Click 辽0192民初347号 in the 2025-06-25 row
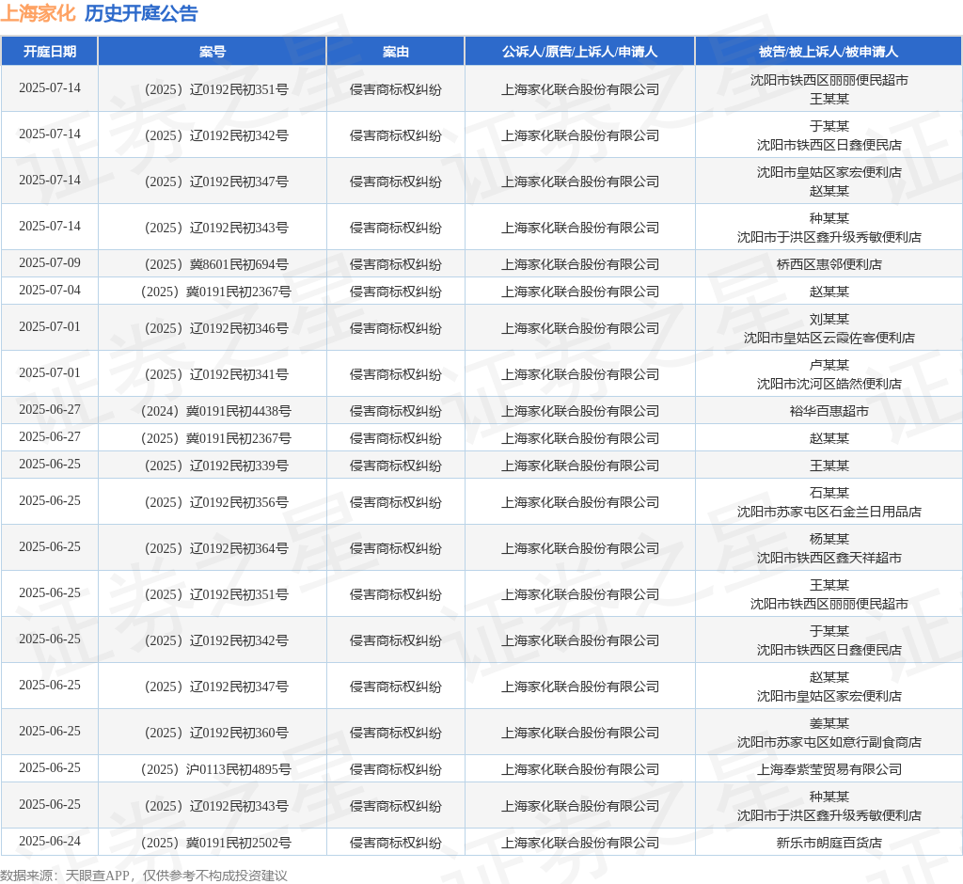 point(216,687)
